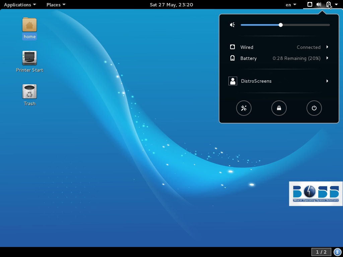
Task: Click the DistroScreens user avatar icon
Action: 233,81
